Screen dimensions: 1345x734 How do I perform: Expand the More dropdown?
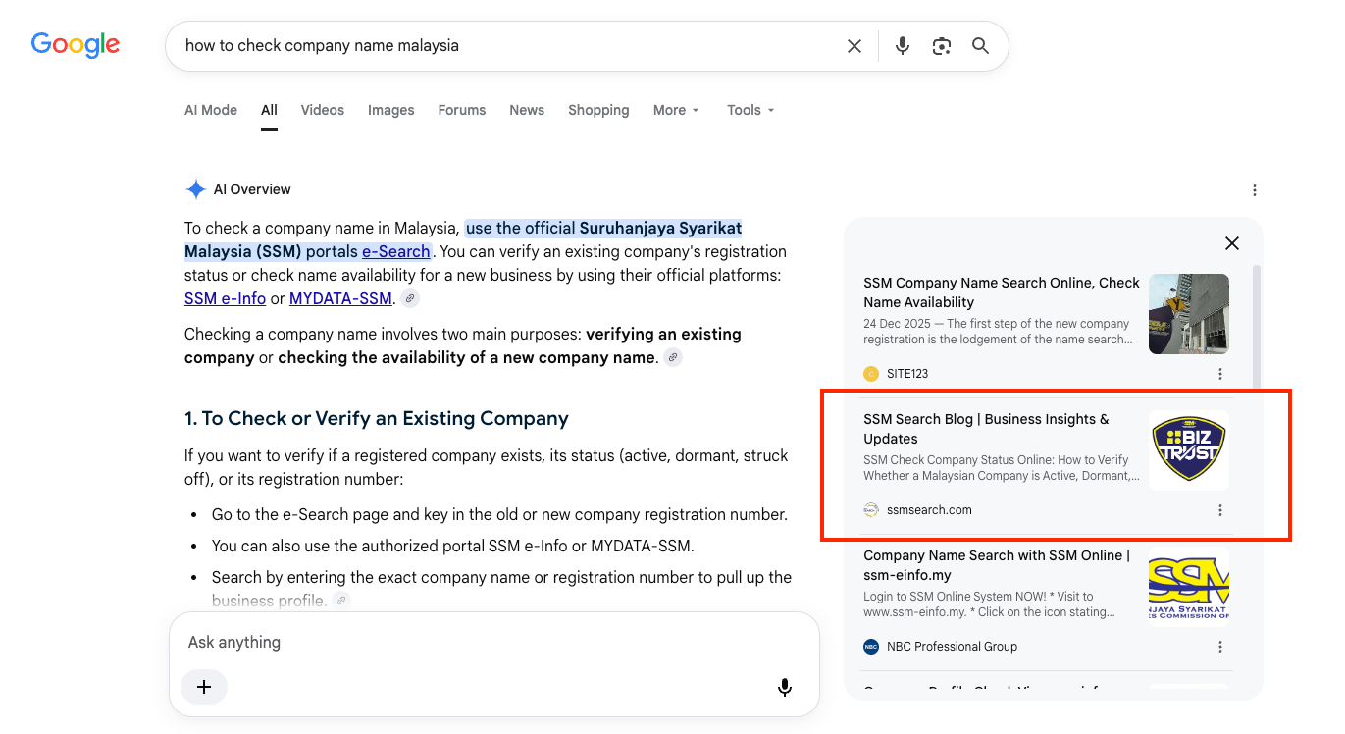coord(677,110)
